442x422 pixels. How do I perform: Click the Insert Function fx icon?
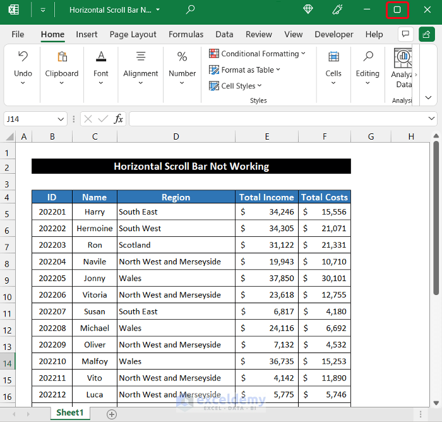pos(118,119)
